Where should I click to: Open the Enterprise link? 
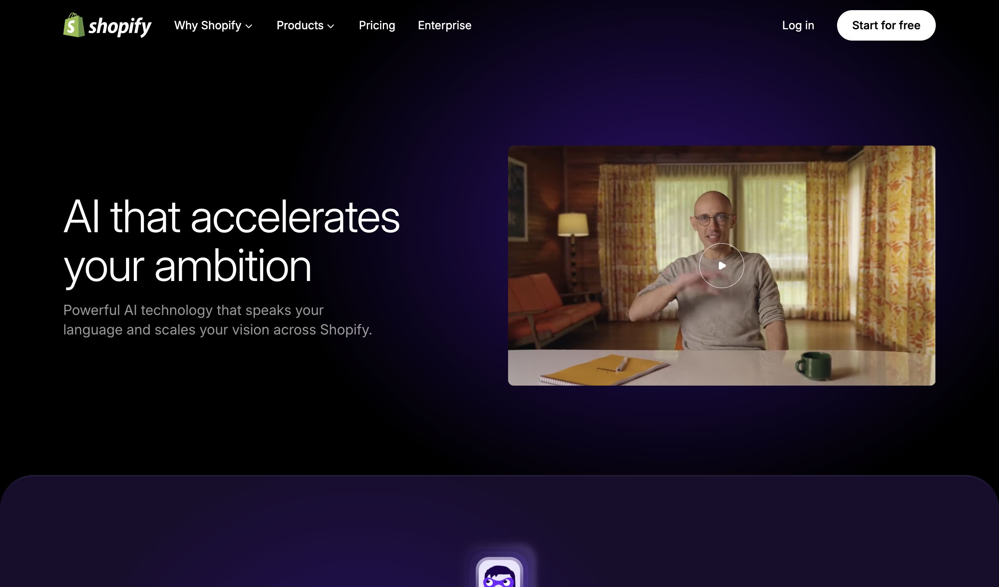pyautogui.click(x=444, y=25)
